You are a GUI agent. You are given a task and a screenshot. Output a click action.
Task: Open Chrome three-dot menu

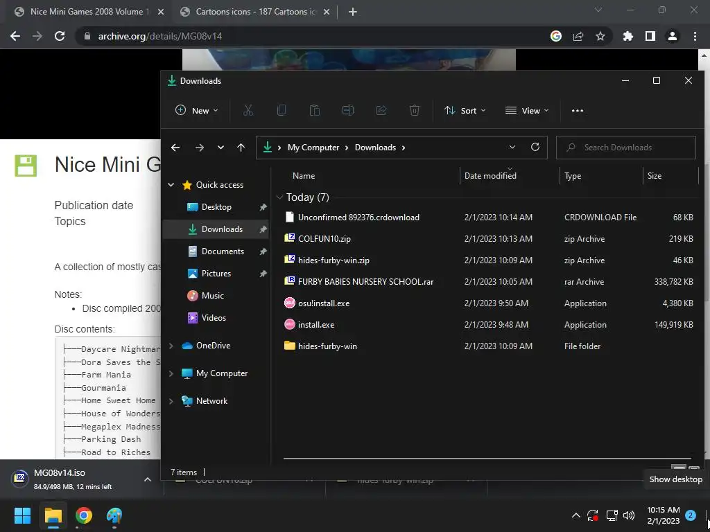[695, 36]
